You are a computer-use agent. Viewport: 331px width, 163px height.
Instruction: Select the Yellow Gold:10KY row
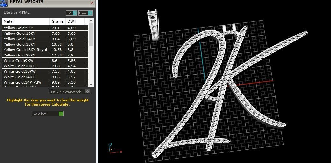pos(45,33)
